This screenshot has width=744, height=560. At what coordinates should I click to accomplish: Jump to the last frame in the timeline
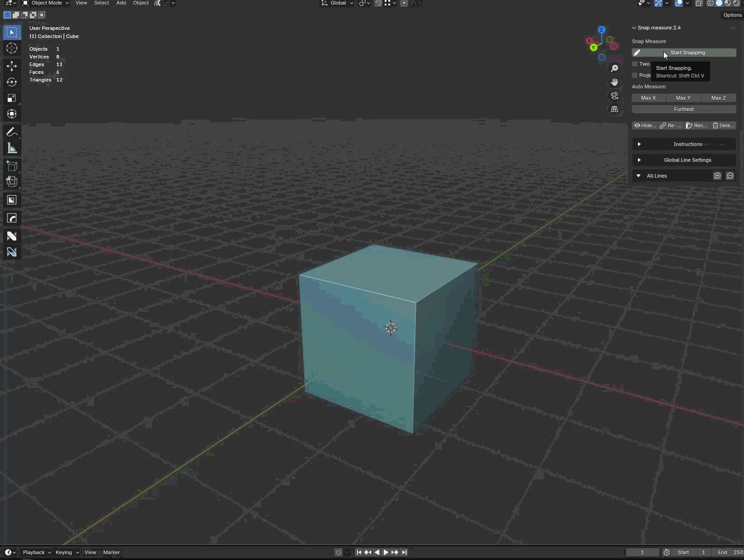click(404, 552)
